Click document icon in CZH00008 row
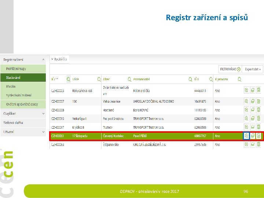The image size is (264, 198). click(258, 110)
